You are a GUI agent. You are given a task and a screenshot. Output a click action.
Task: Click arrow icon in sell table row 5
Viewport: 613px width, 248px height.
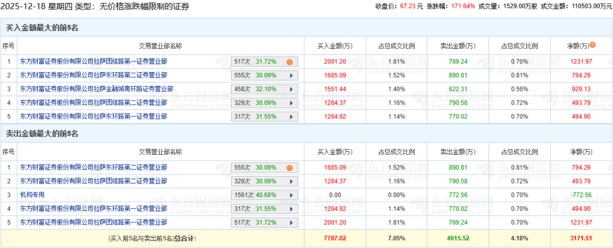(291, 222)
